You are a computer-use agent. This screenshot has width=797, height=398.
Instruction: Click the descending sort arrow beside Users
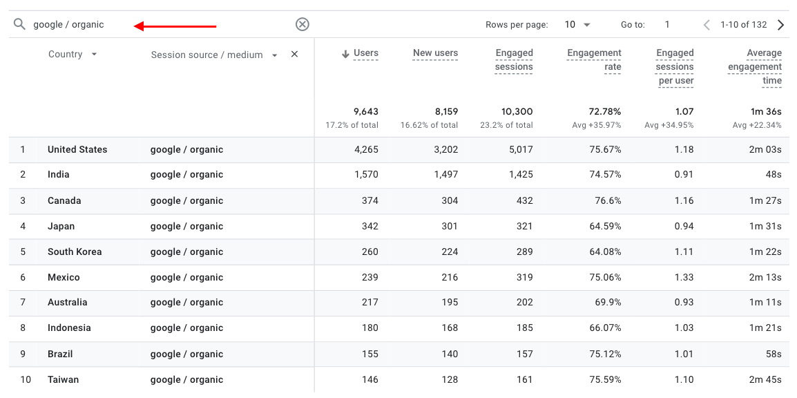point(345,54)
